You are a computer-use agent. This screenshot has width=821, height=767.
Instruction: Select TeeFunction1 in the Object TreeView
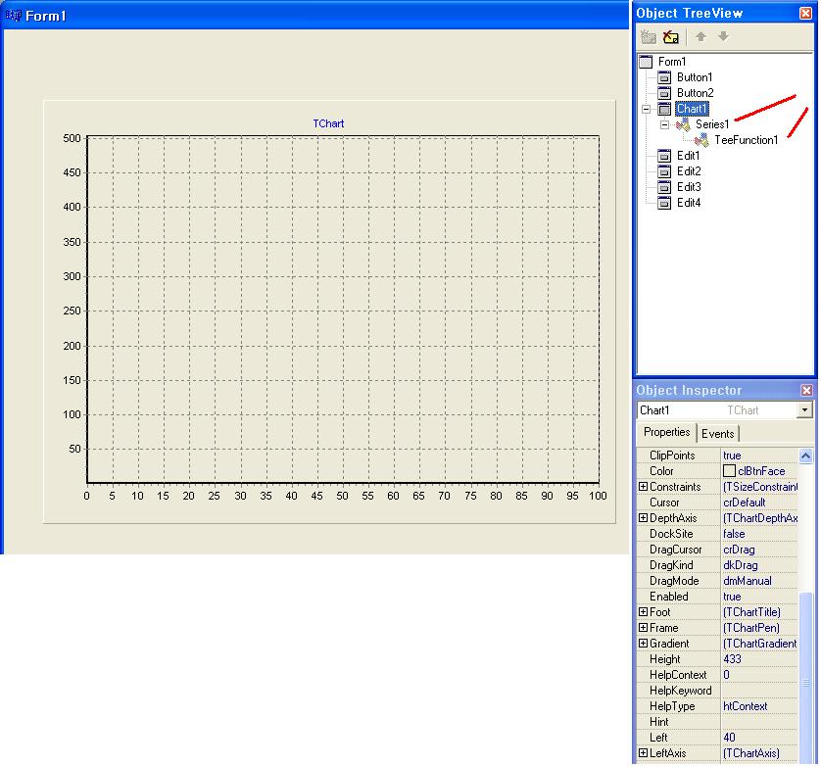(x=746, y=140)
